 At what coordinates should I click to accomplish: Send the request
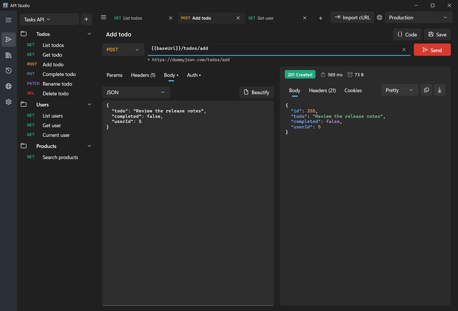point(432,50)
